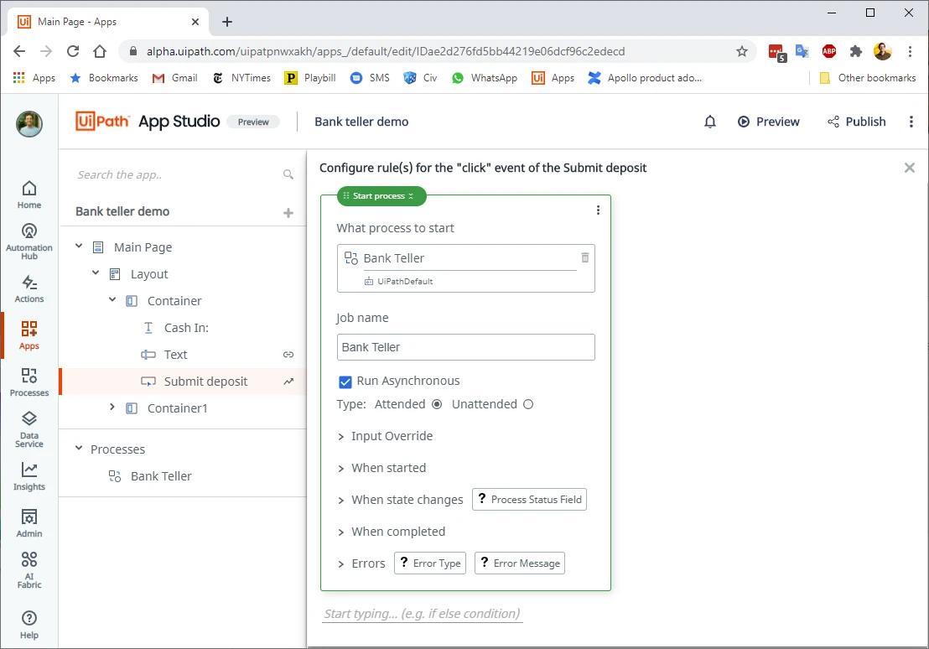Click the AdBlock Plus extension icon
The image size is (929, 649).
click(x=829, y=51)
